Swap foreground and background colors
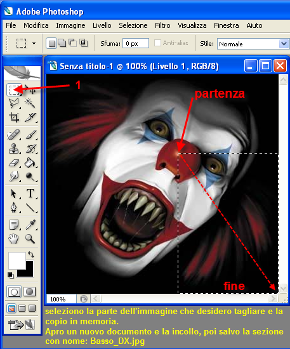Viewport: 290px width, 349px height. point(31,254)
